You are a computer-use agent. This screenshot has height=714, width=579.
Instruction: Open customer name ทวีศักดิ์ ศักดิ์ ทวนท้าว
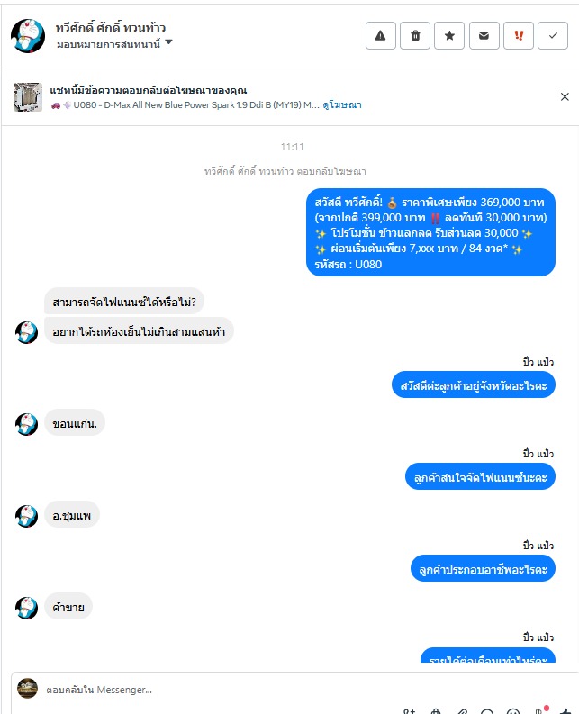(110, 27)
